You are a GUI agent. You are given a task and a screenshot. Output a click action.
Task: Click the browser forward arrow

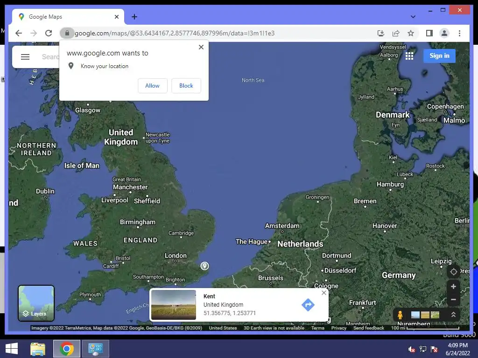click(x=34, y=33)
